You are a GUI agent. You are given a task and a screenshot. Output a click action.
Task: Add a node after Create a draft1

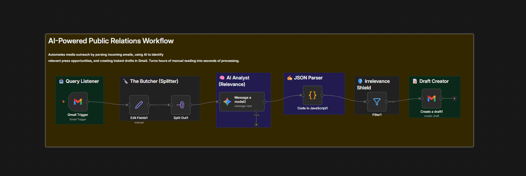point(454,98)
